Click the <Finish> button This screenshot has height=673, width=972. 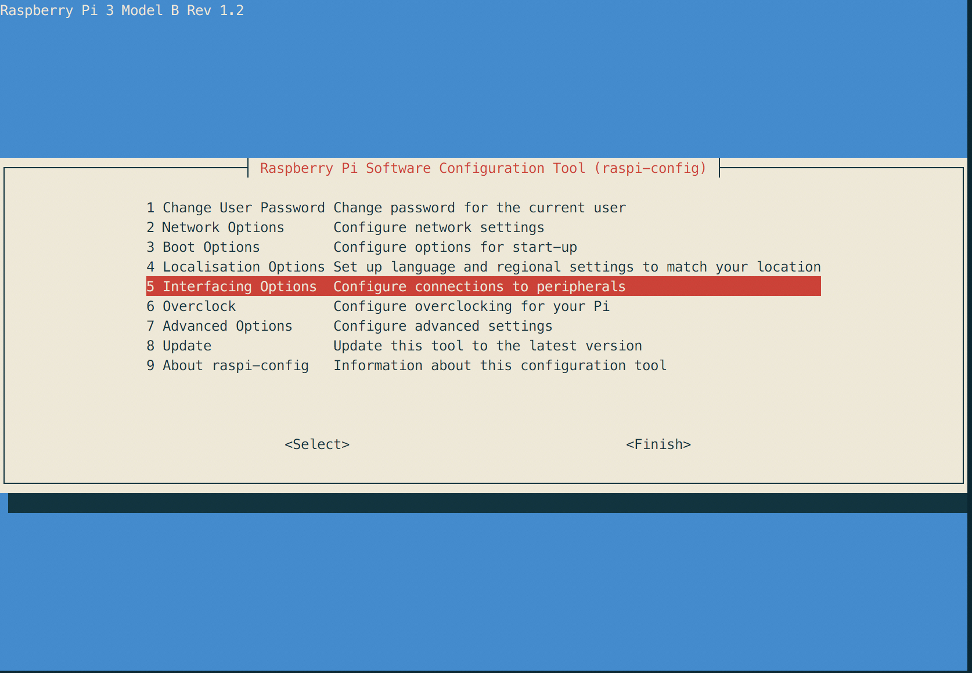(658, 444)
